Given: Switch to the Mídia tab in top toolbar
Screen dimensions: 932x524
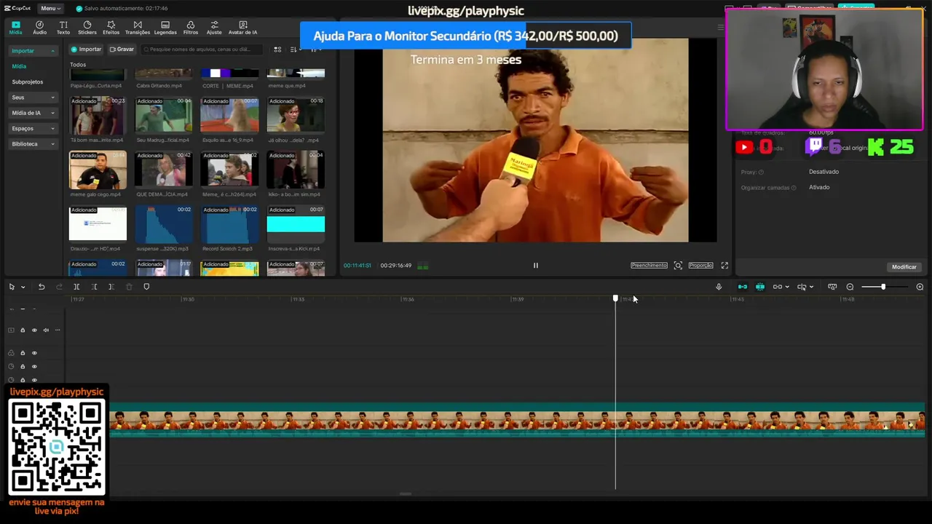Looking at the screenshot, I should click(15, 28).
